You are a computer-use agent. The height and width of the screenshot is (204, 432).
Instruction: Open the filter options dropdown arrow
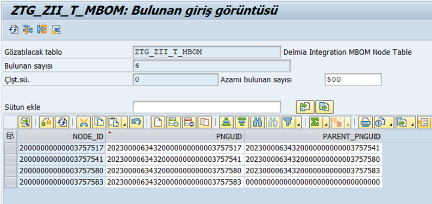pyautogui.click(x=299, y=123)
